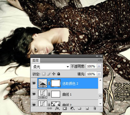Image resolution: width=130 pixels, height=115 pixels.
Task: Create a new layer
Action: pos(87,108)
